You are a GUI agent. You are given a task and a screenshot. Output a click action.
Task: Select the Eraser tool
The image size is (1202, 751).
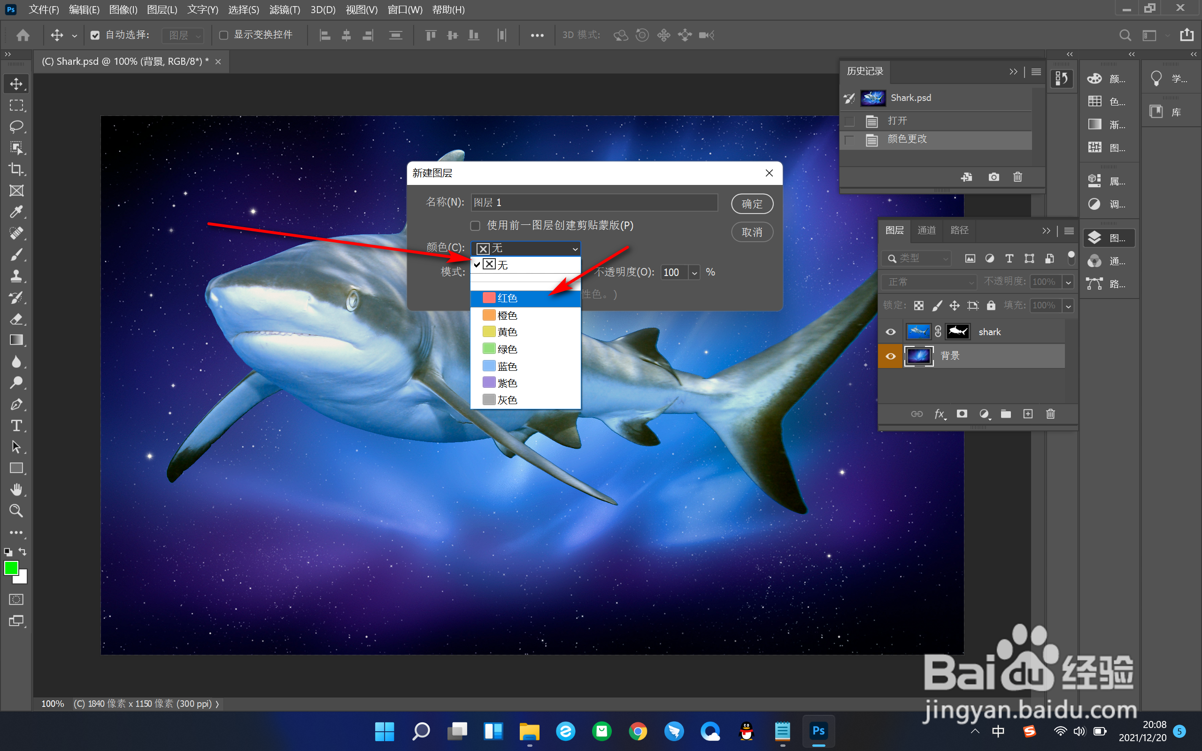pyautogui.click(x=16, y=319)
